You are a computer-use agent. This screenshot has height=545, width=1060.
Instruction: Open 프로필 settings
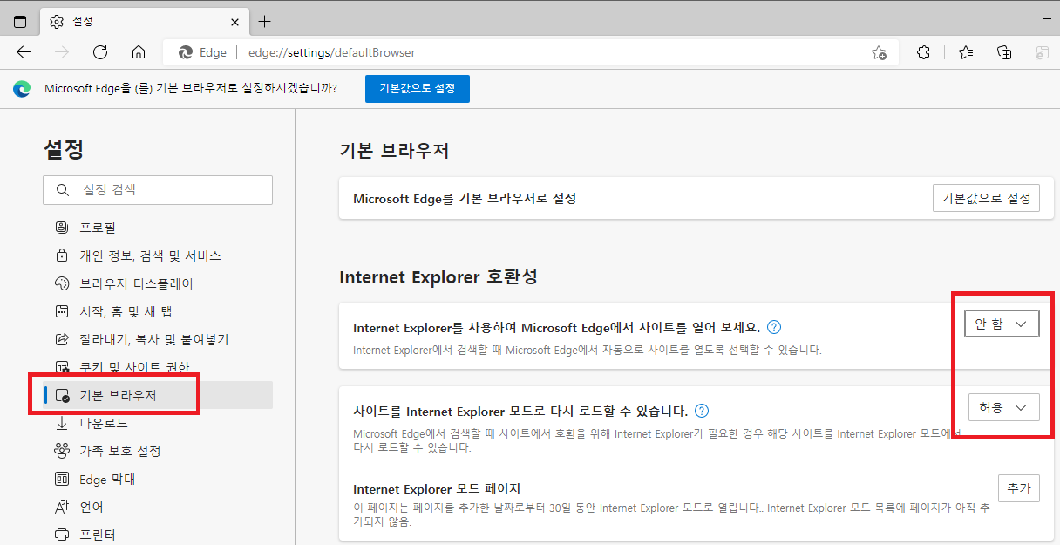[158, 228]
